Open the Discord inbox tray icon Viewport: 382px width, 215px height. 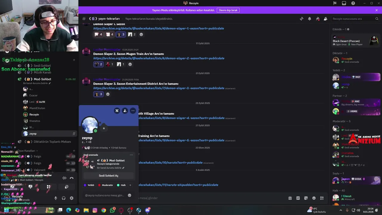(344, 3)
